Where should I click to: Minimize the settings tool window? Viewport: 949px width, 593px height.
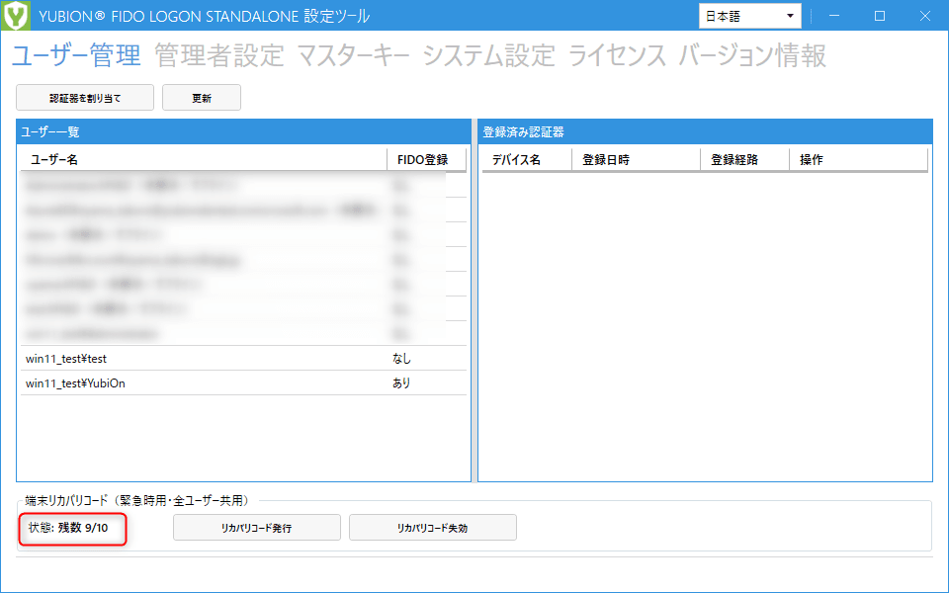tap(834, 16)
